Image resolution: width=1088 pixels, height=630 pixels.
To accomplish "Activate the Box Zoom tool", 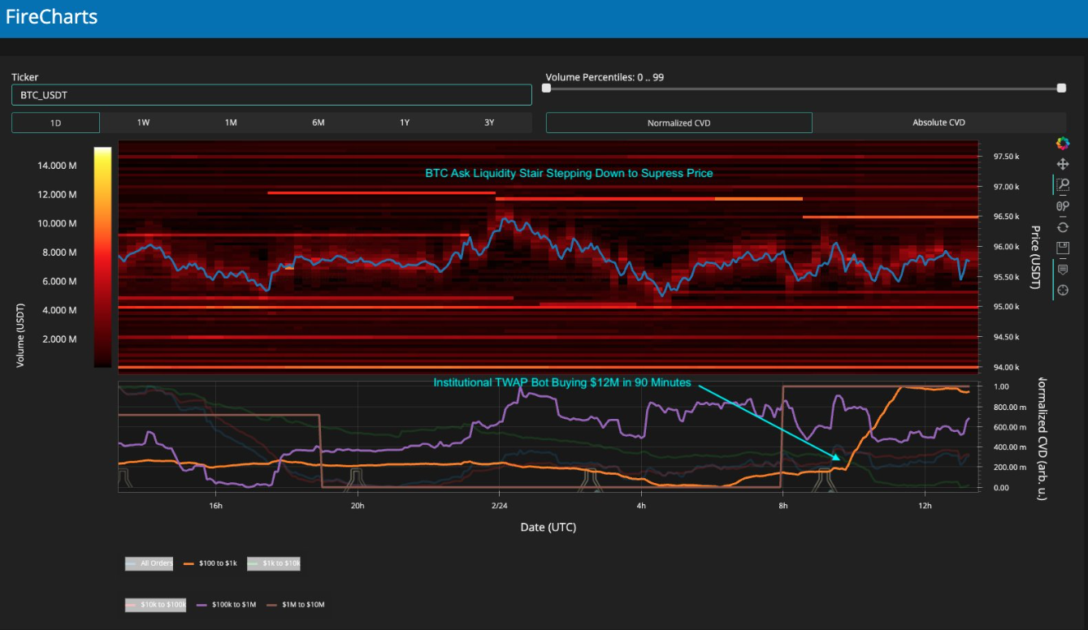I will (x=1062, y=185).
